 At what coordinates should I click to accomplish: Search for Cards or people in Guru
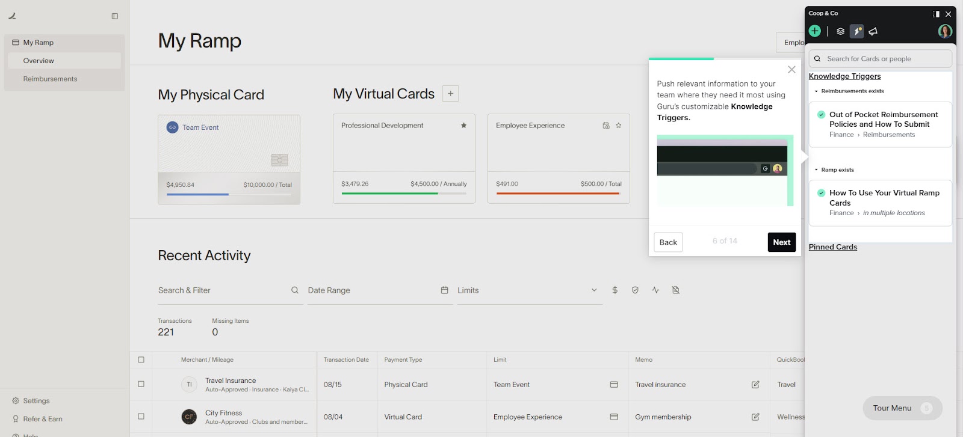(881, 59)
